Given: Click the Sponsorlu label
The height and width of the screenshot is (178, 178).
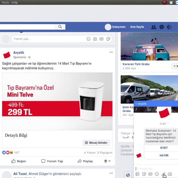Looking at the screenshot, I should click(x=20, y=57).
